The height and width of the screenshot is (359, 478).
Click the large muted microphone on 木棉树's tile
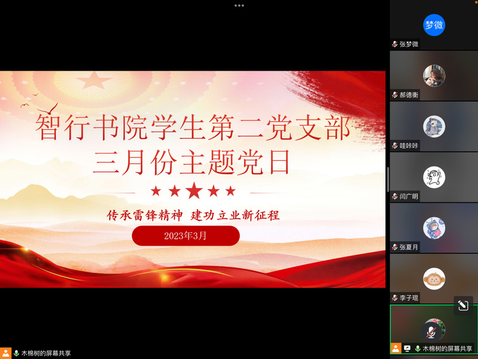[431, 332]
